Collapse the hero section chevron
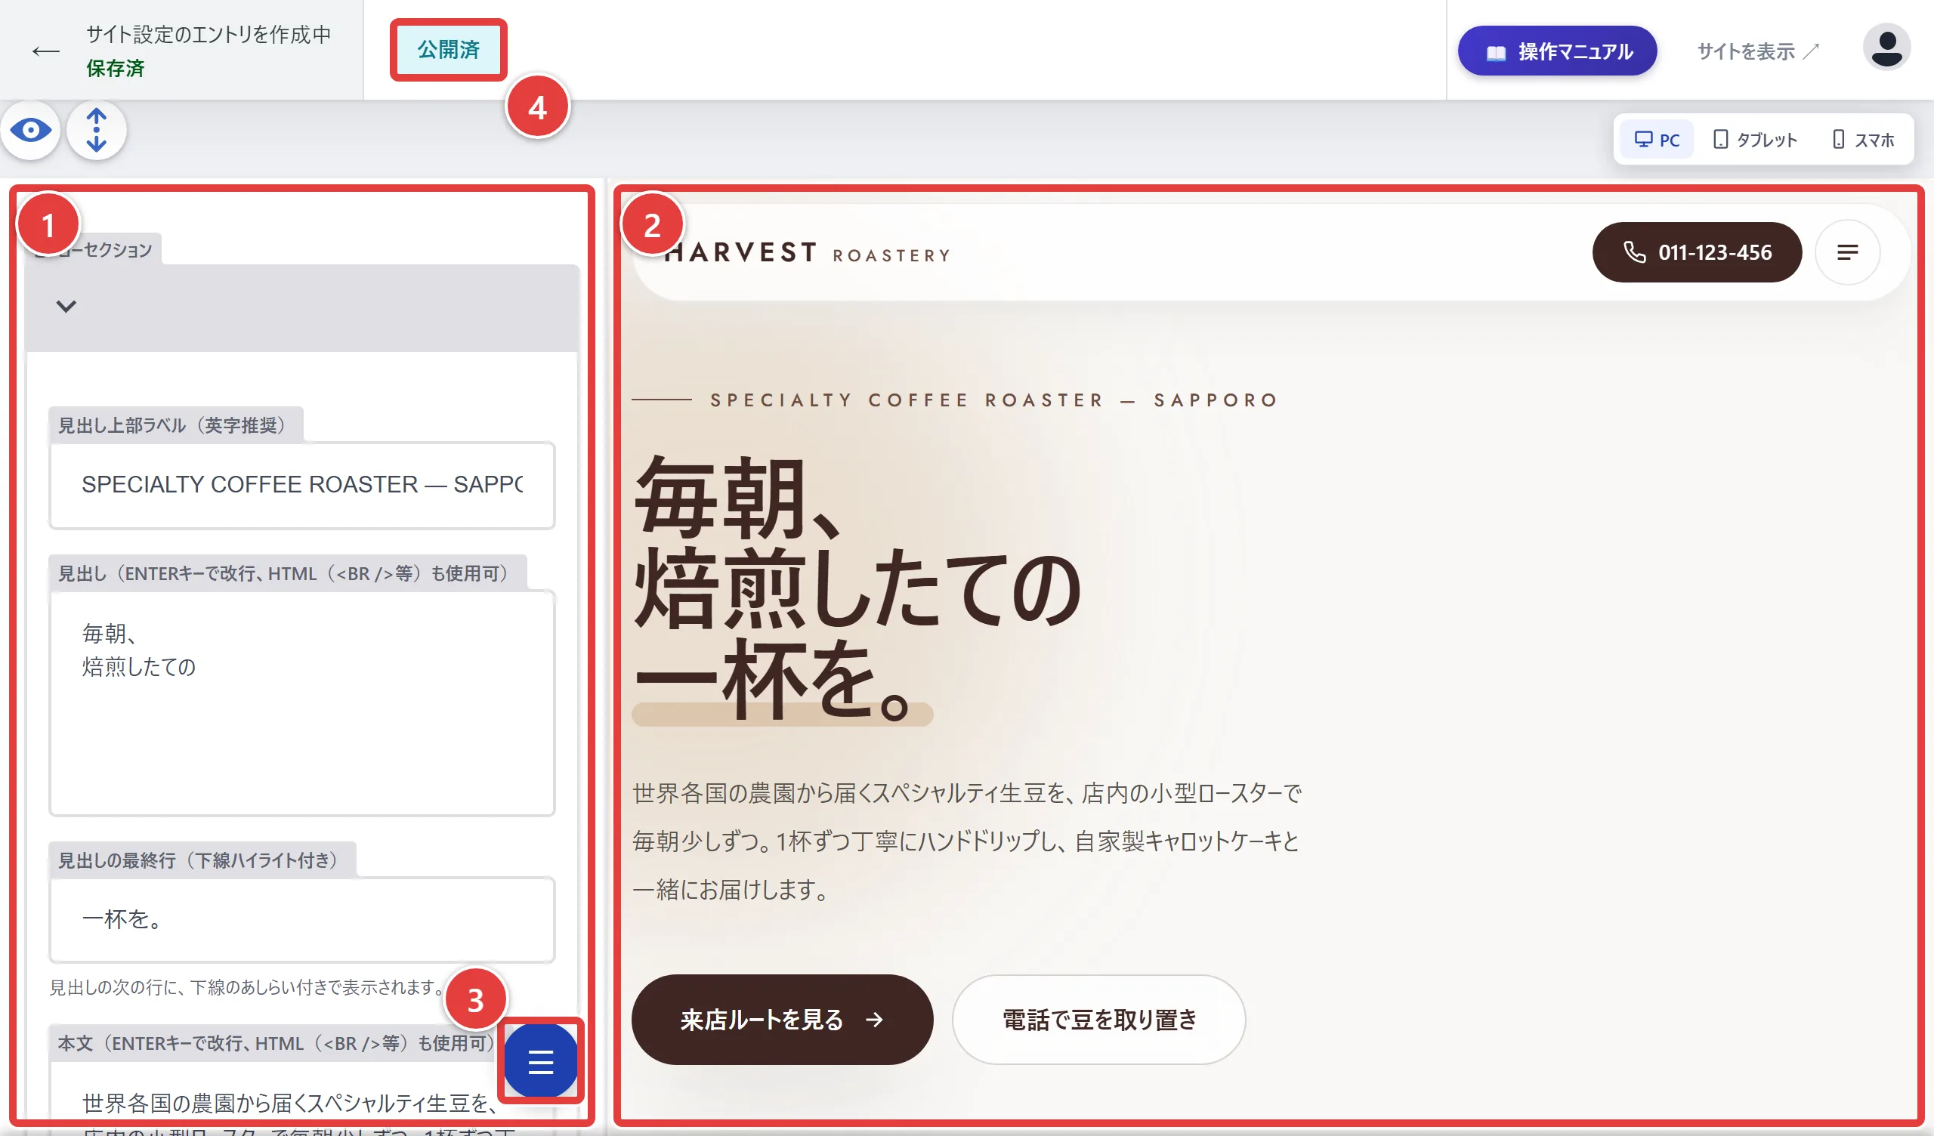The height and width of the screenshot is (1136, 1934). pos(66,306)
